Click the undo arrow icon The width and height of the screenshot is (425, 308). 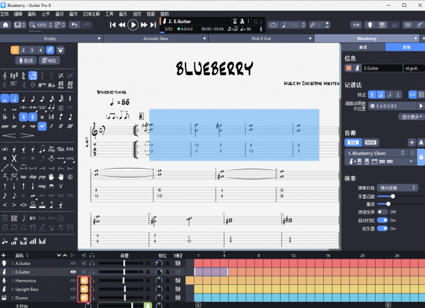pyautogui.click(x=74, y=25)
